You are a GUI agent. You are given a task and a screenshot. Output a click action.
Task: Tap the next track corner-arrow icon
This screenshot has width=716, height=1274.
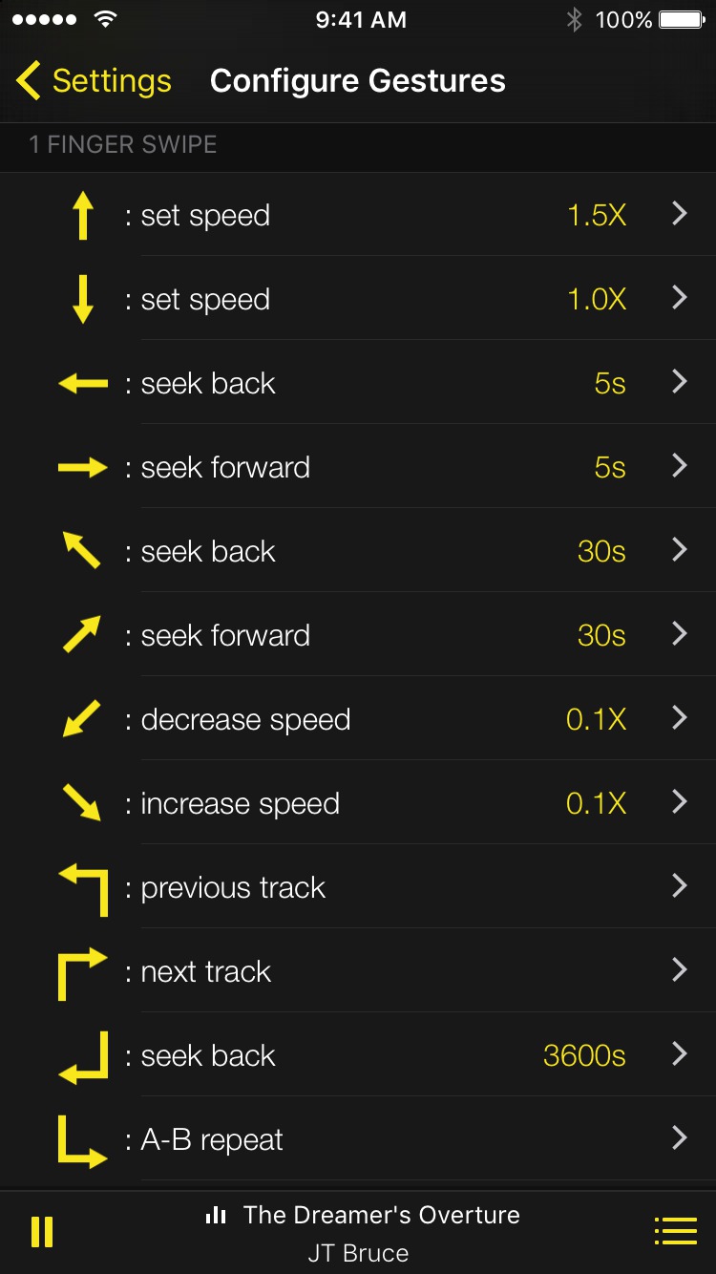[x=82, y=971]
